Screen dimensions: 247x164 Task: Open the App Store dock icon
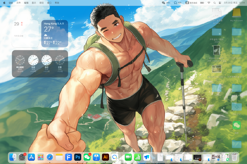[x=32, y=157]
